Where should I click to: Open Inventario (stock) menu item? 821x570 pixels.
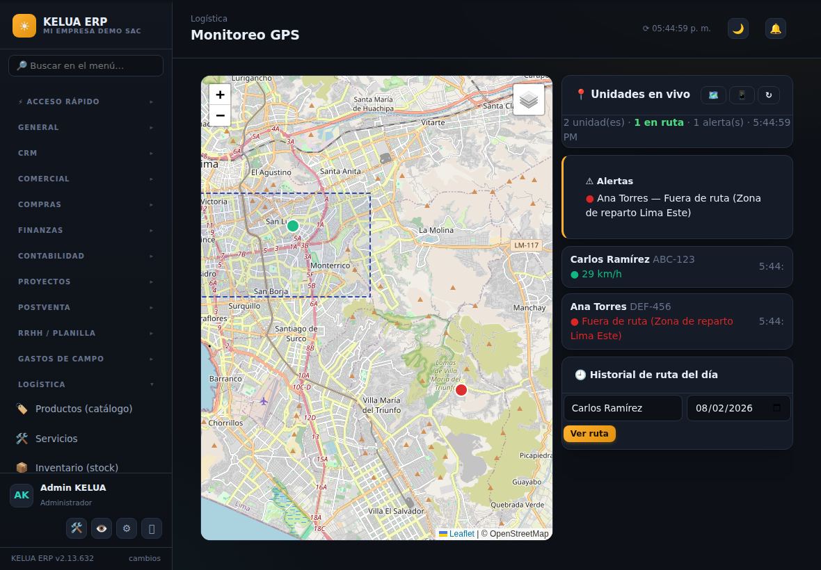[86, 468]
